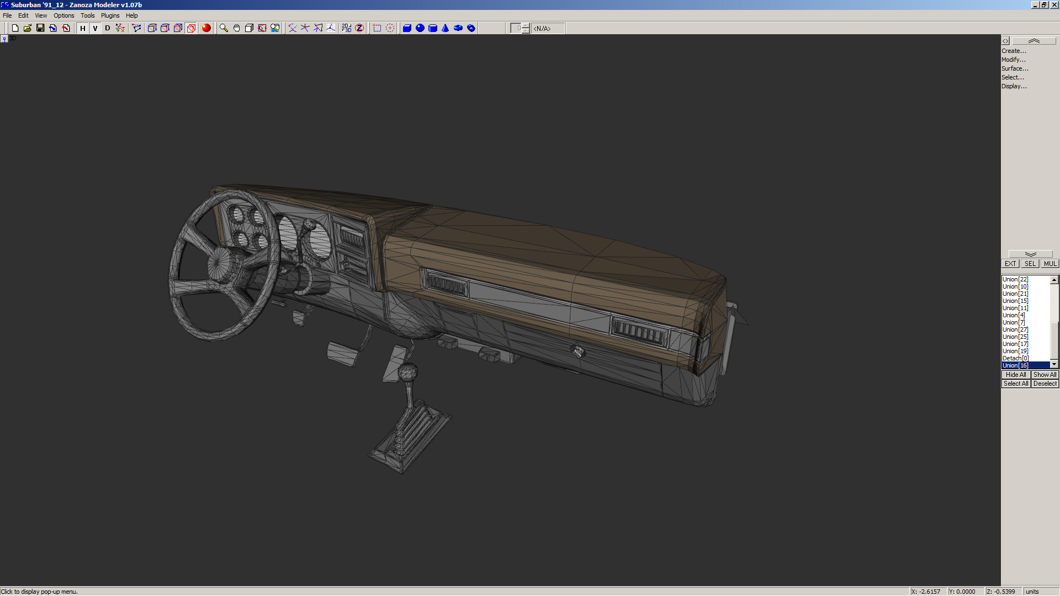Select the second cube view mode icon
This screenshot has width=1060, height=596.
point(165,28)
